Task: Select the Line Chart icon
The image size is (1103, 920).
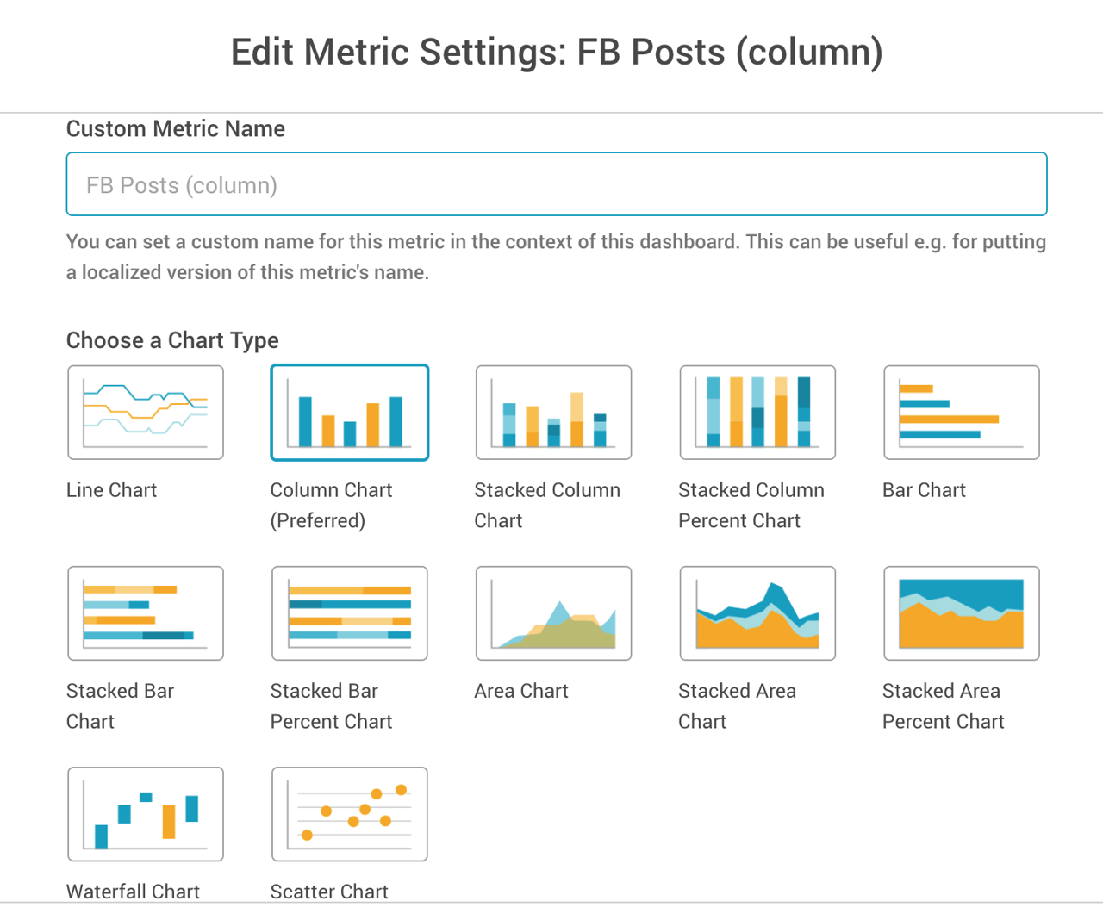Action: (146, 413)
